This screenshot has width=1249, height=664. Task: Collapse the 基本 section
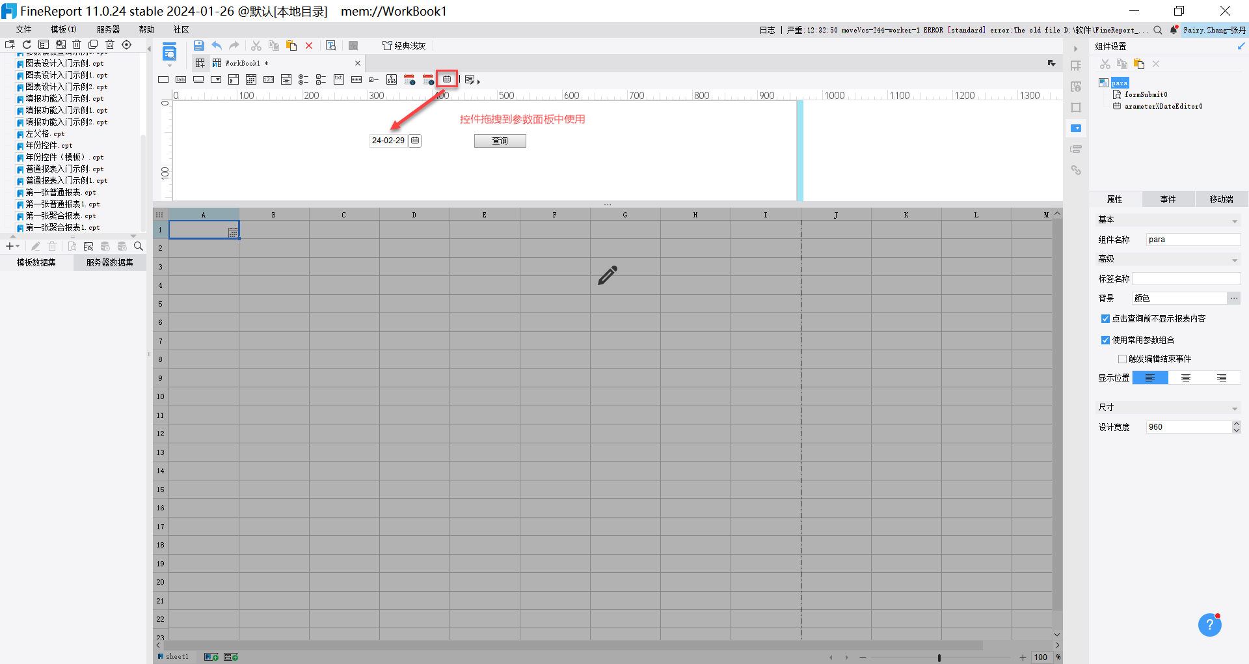(1235, 221)
